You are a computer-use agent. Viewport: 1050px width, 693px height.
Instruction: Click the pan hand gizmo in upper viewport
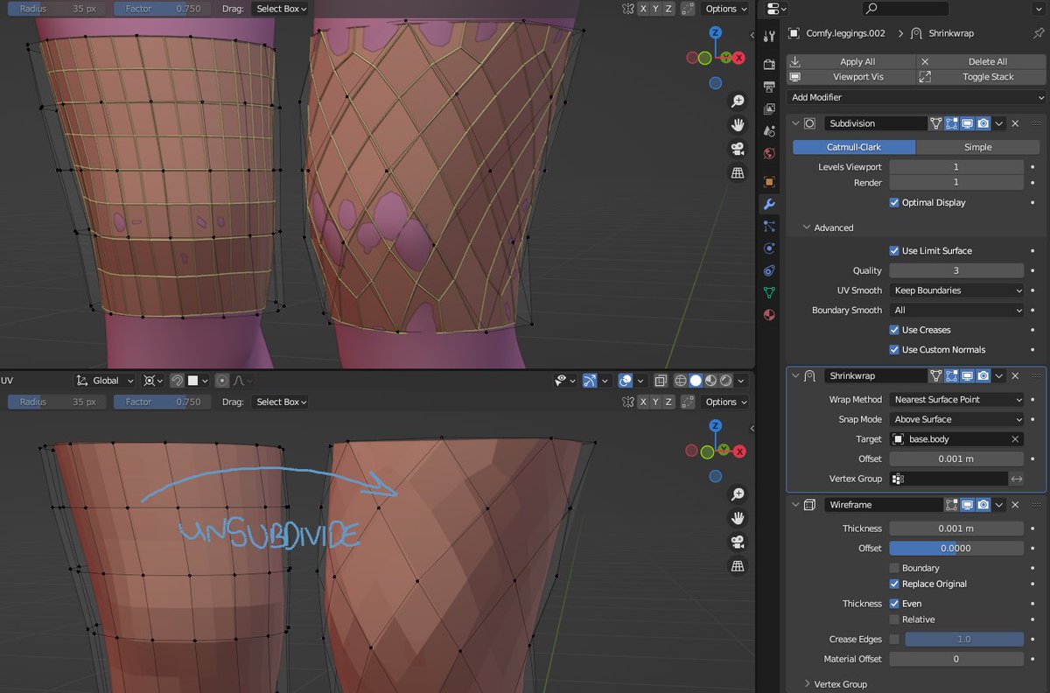pyautogui.click(x=738, y=125)
